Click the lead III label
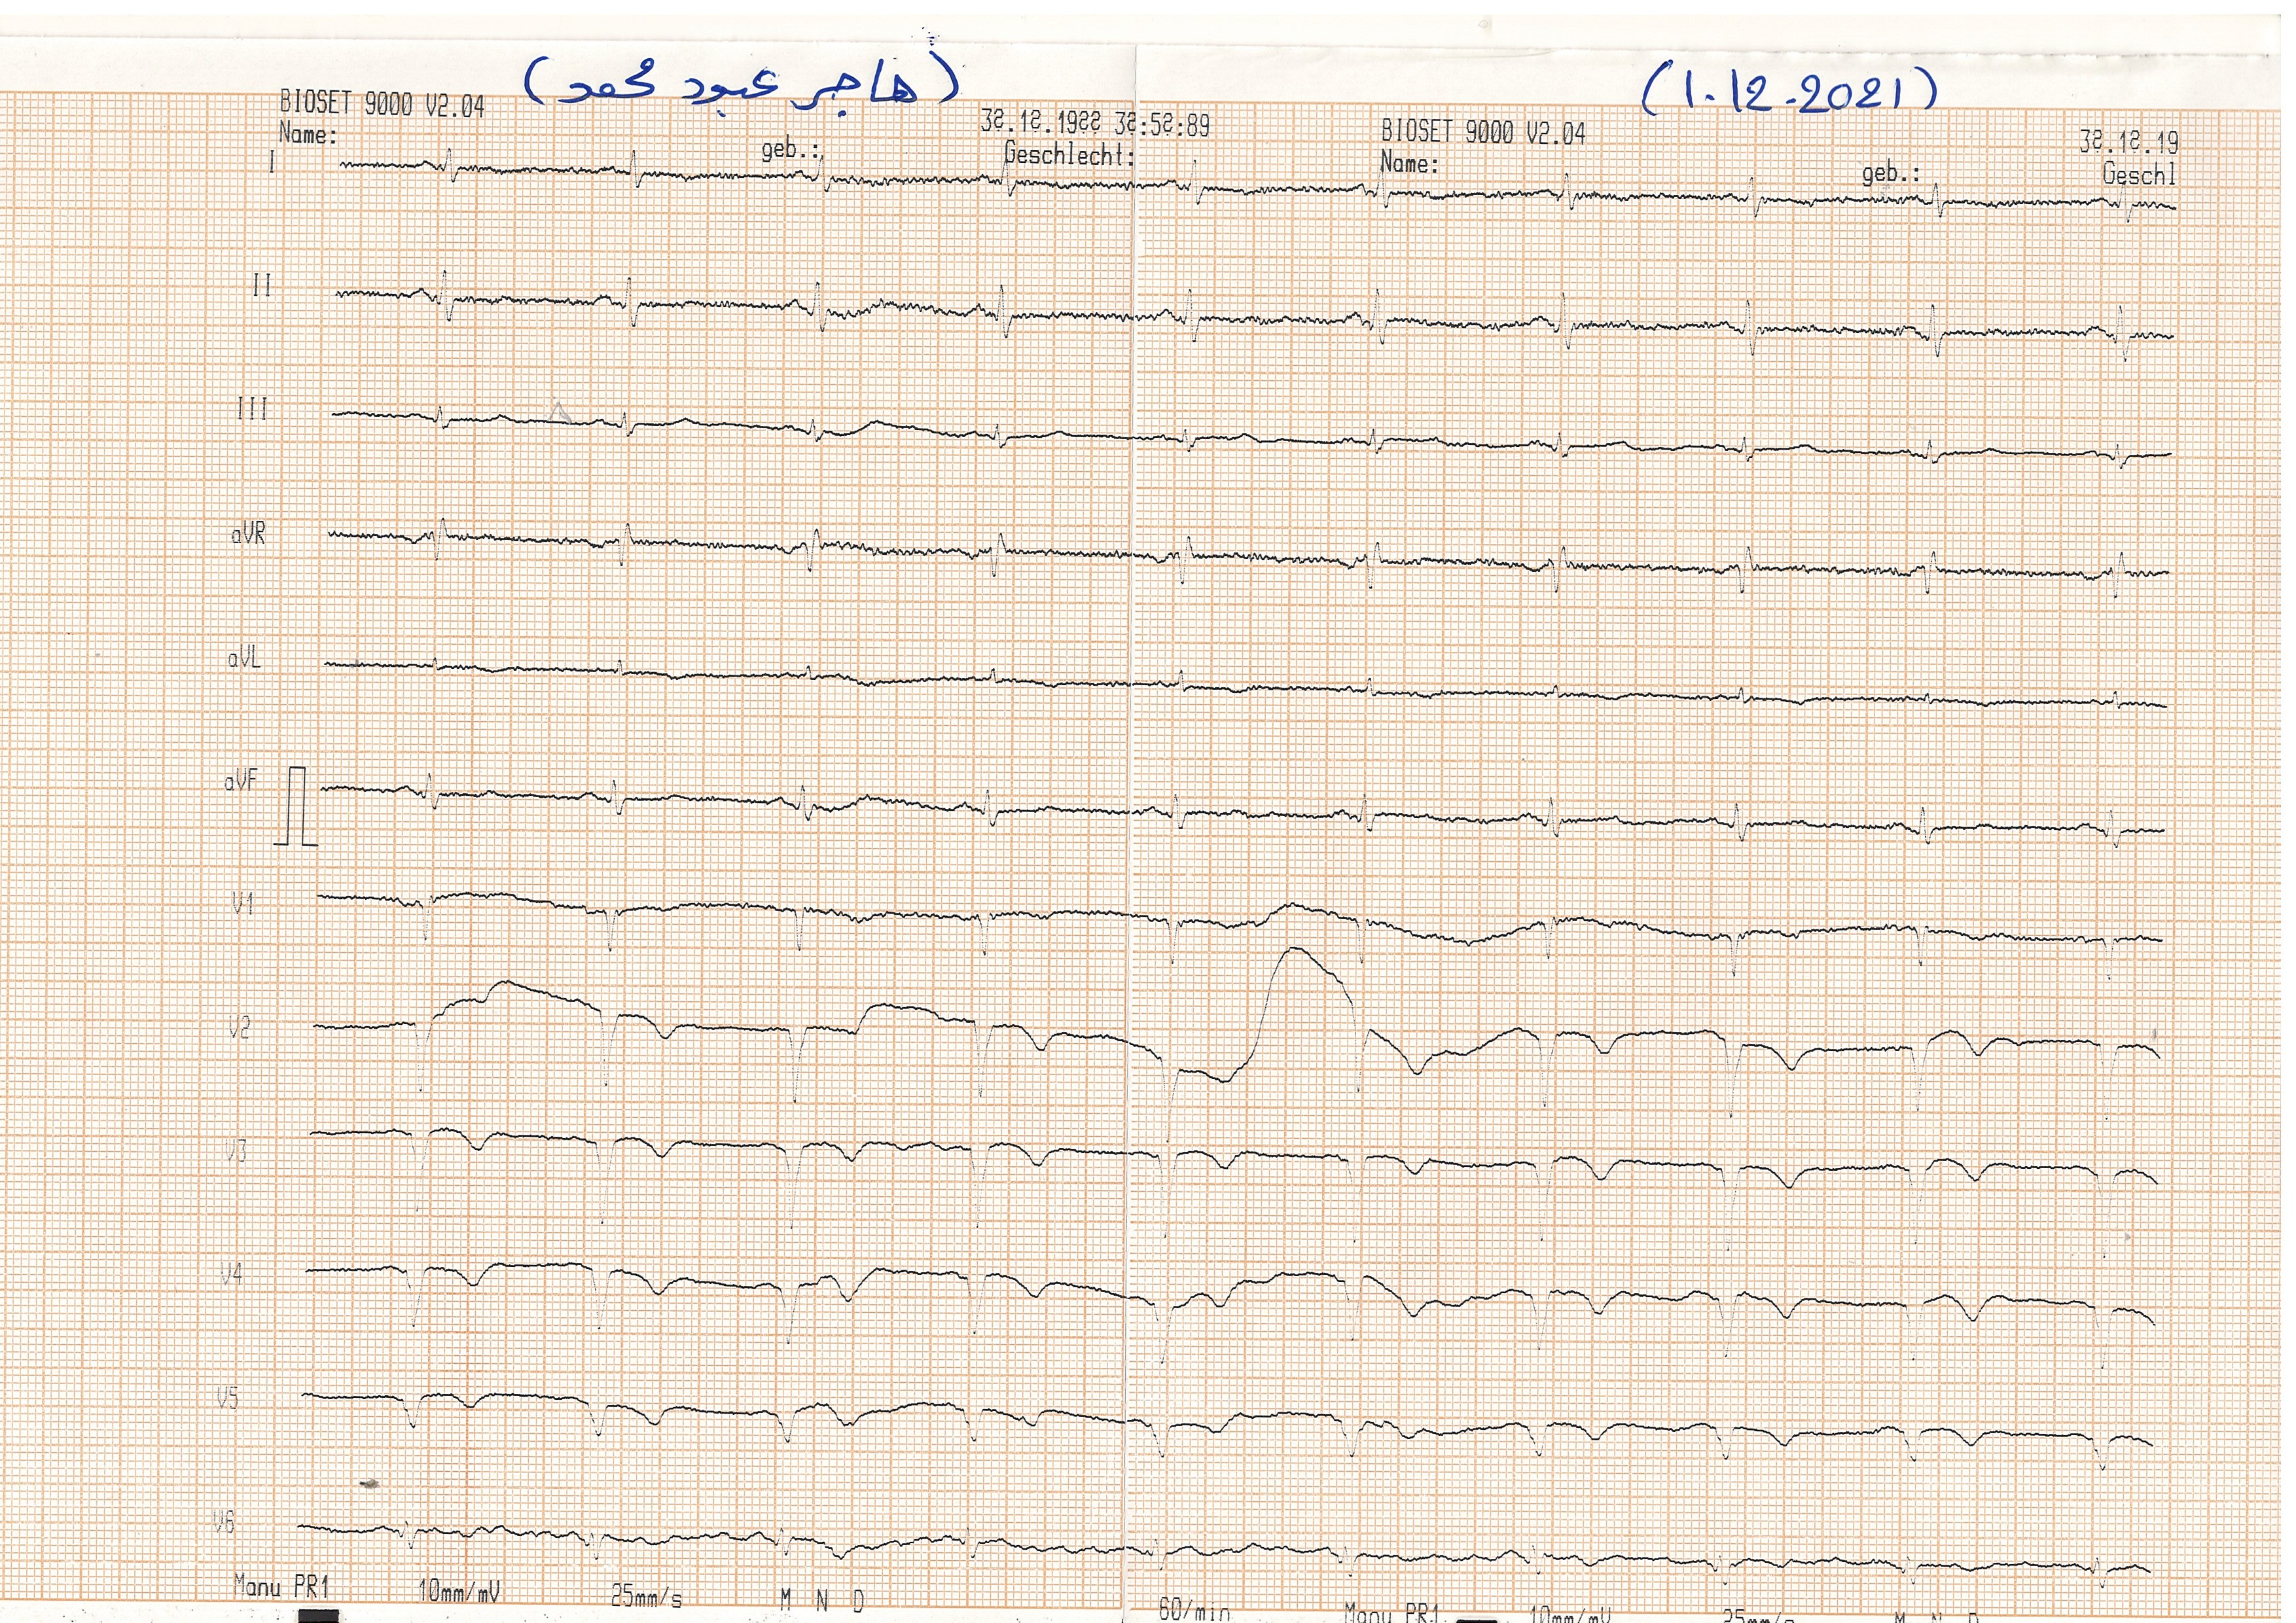The width and height of the screenshot is (2296, 1623). click(x=252, y=409)
